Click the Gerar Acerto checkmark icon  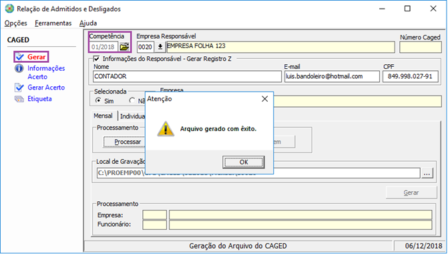coord(19,88)
